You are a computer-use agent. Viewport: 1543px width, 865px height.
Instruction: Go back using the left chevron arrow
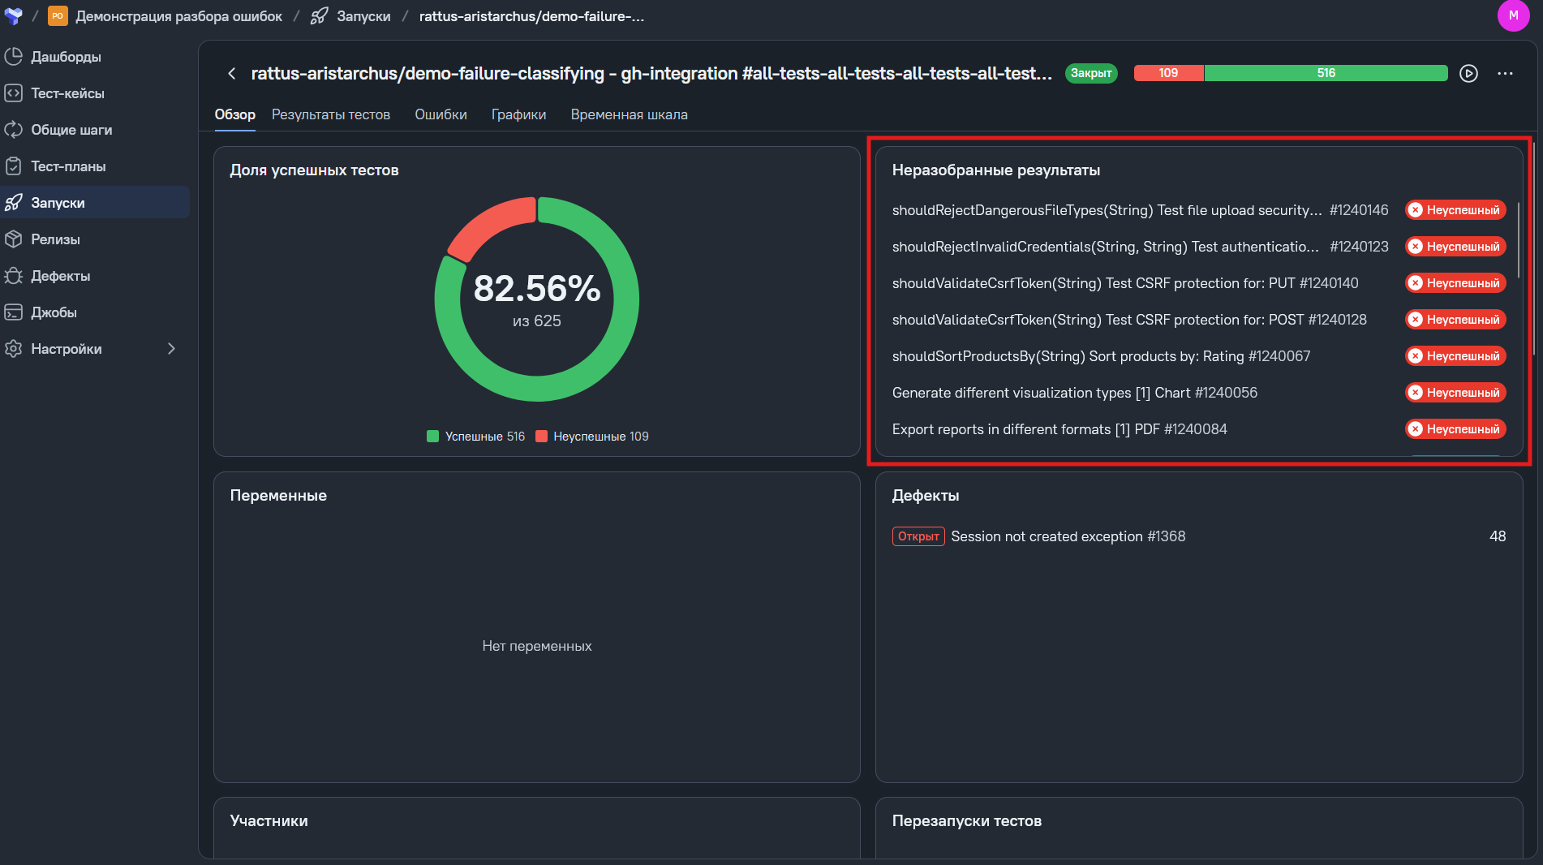coord(231,74)
